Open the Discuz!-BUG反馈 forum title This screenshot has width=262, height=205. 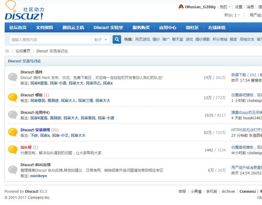(36, 165)
